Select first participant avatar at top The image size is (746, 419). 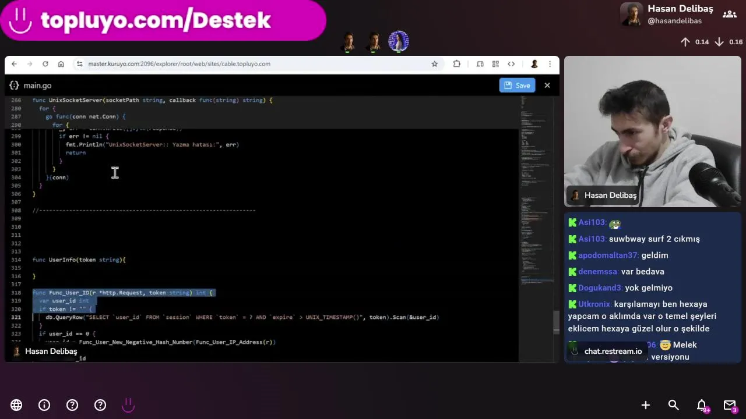[x=349, y=42]
